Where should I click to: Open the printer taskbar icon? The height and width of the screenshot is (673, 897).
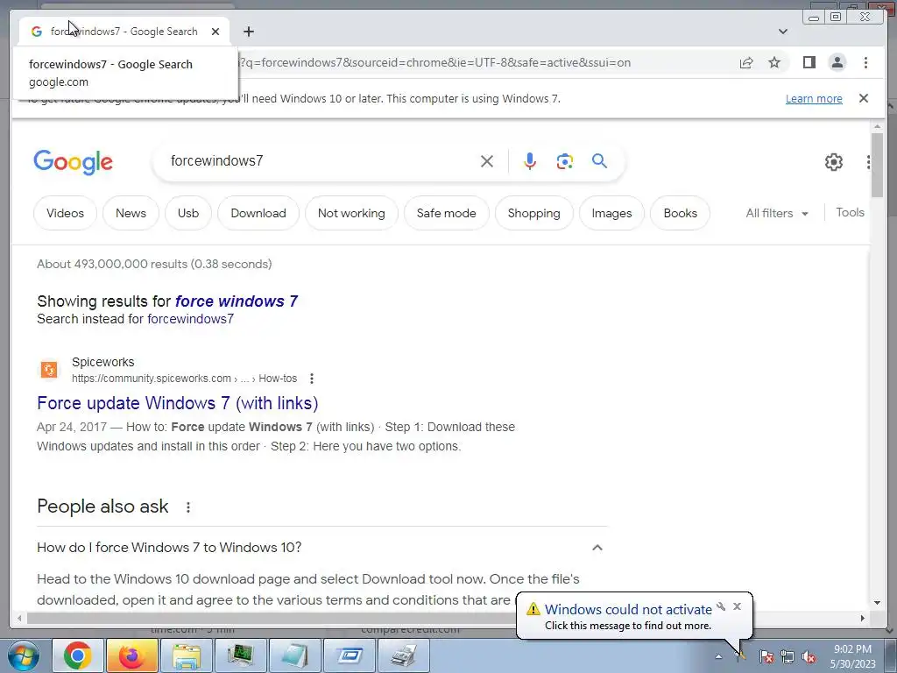pos(404,655)
